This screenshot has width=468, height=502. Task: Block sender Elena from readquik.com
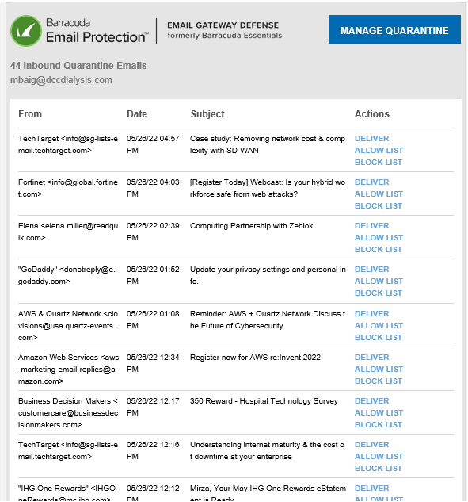point(379,249)
